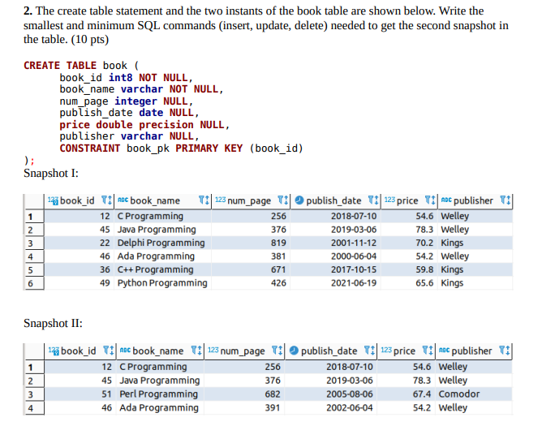Screen dimensions: 542x426
Task: Click the clock date-type icon in Snapshot I publish_date header
Action: pos(299,200)
